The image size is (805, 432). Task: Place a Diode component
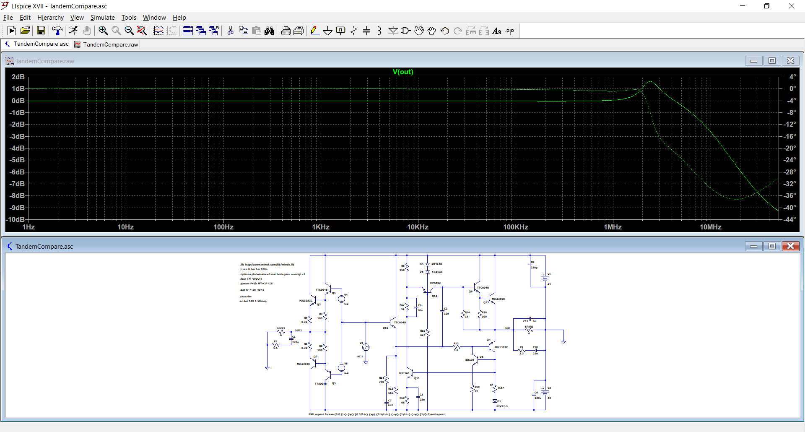(x=393, y=31)
